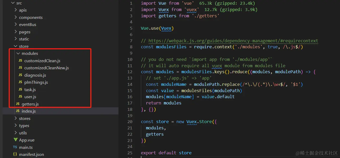Open getters.js in explorer
340x158 pixels.
tap(30, 104)
